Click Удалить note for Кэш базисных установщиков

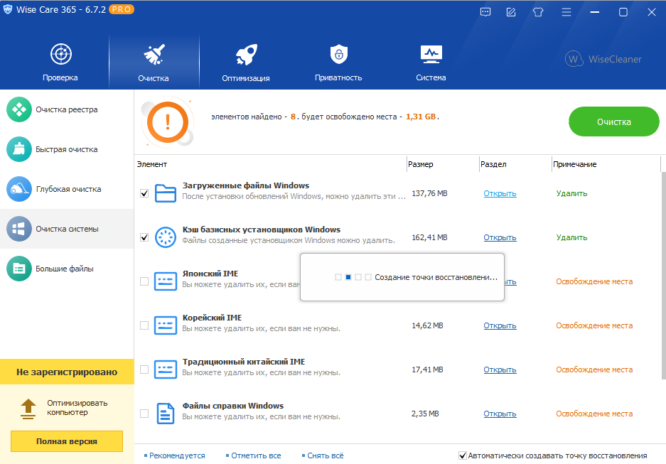(x=571, y=238)
